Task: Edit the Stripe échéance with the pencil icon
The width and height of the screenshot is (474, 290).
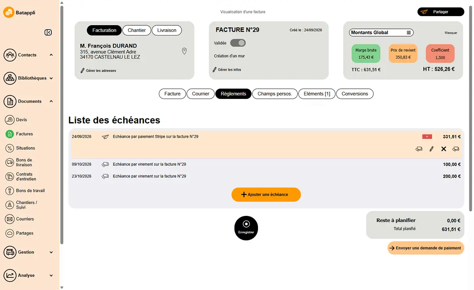Action: (x=431, y=149)
